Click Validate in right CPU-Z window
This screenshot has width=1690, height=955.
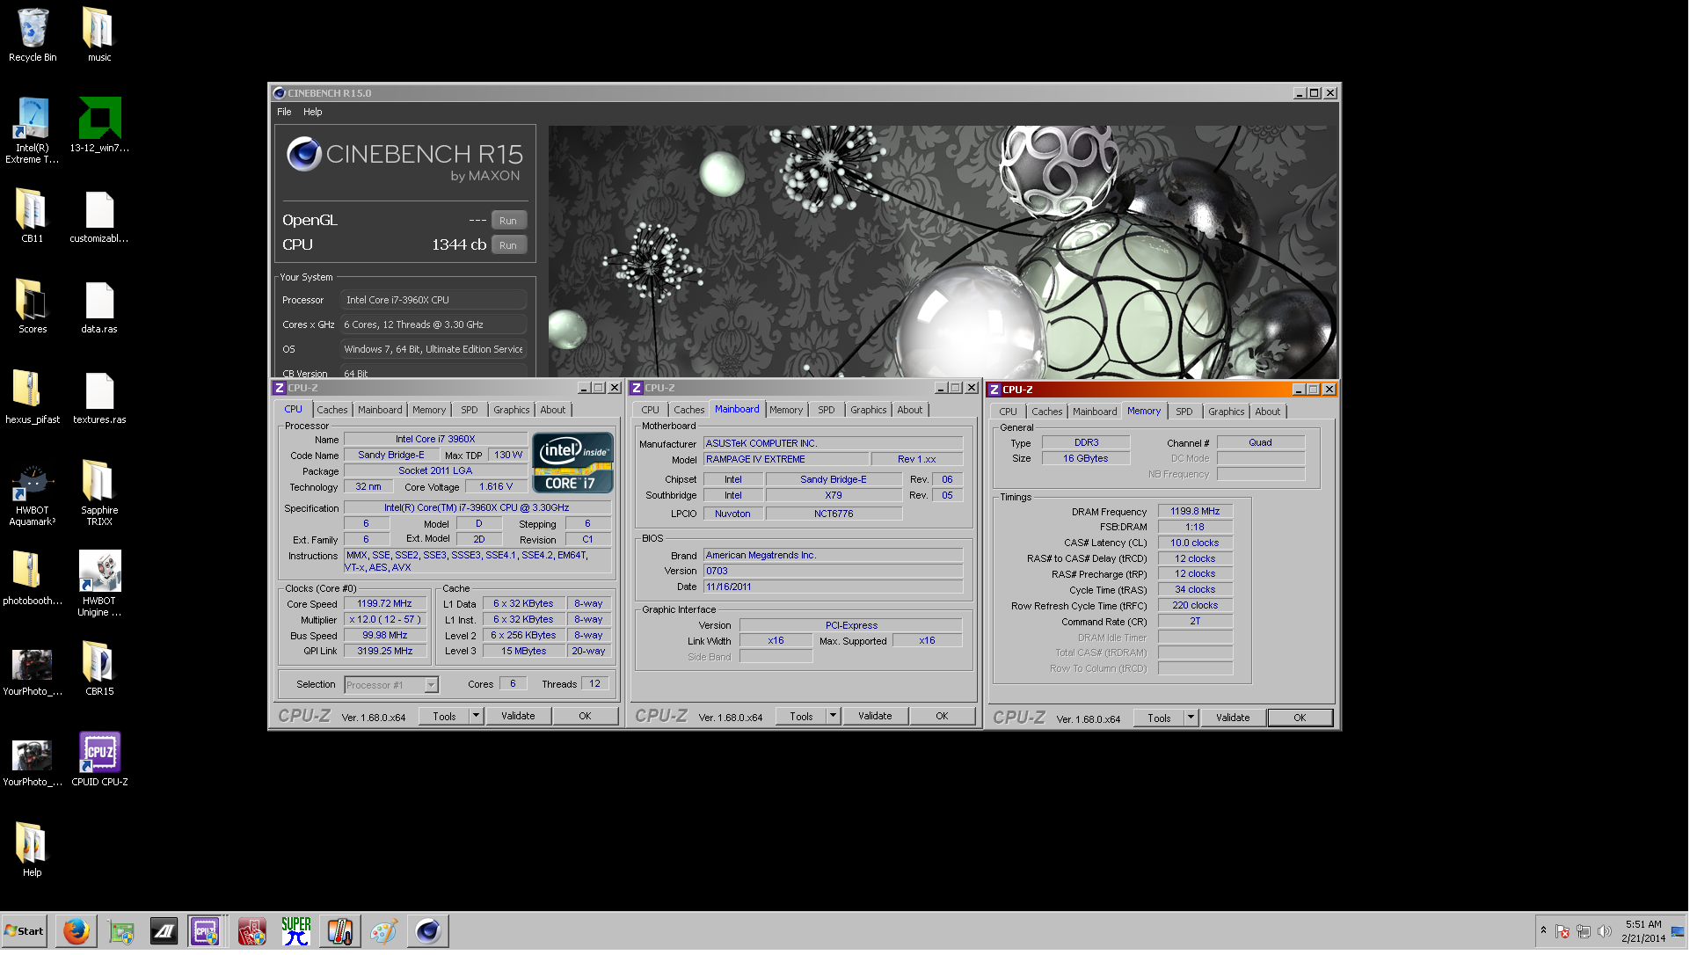(1234, 718)
